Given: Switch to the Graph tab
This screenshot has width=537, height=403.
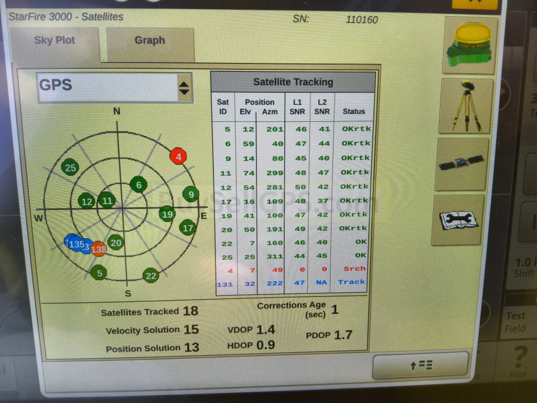Looking at the screenshot, I should coord(150,41).
